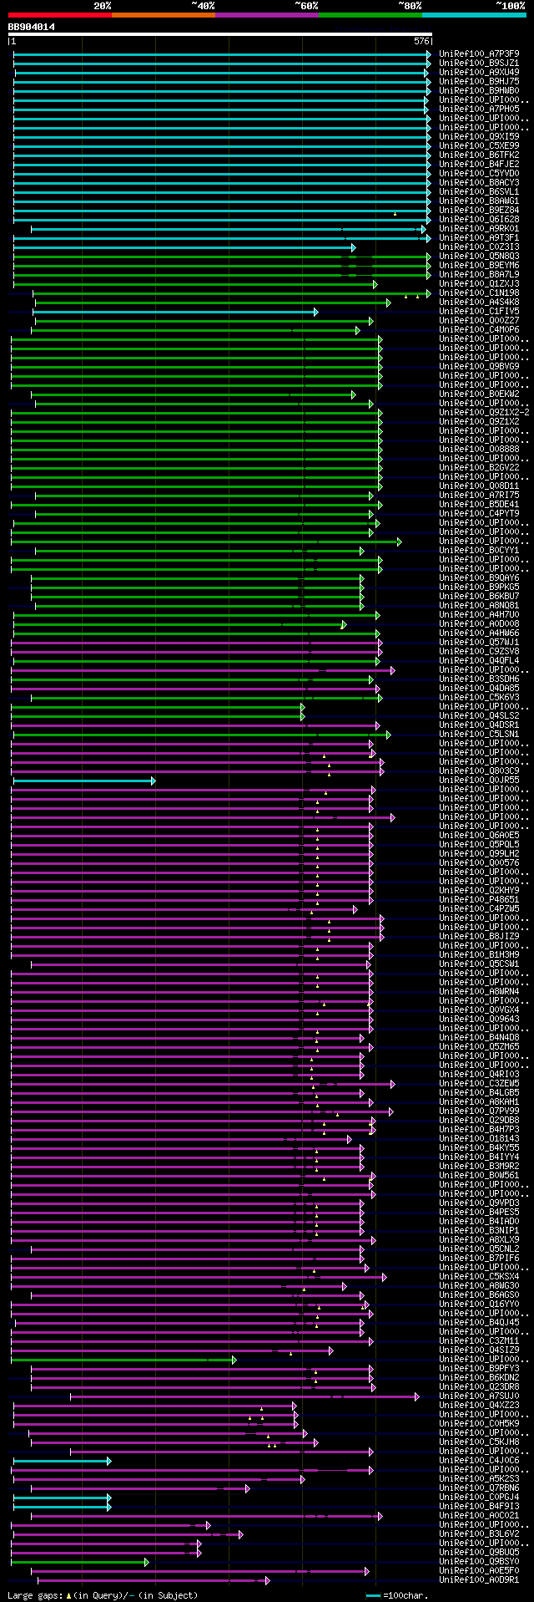
Task: Select the UniRef100_O18143 label
Action: click(x=479, y=1138)
